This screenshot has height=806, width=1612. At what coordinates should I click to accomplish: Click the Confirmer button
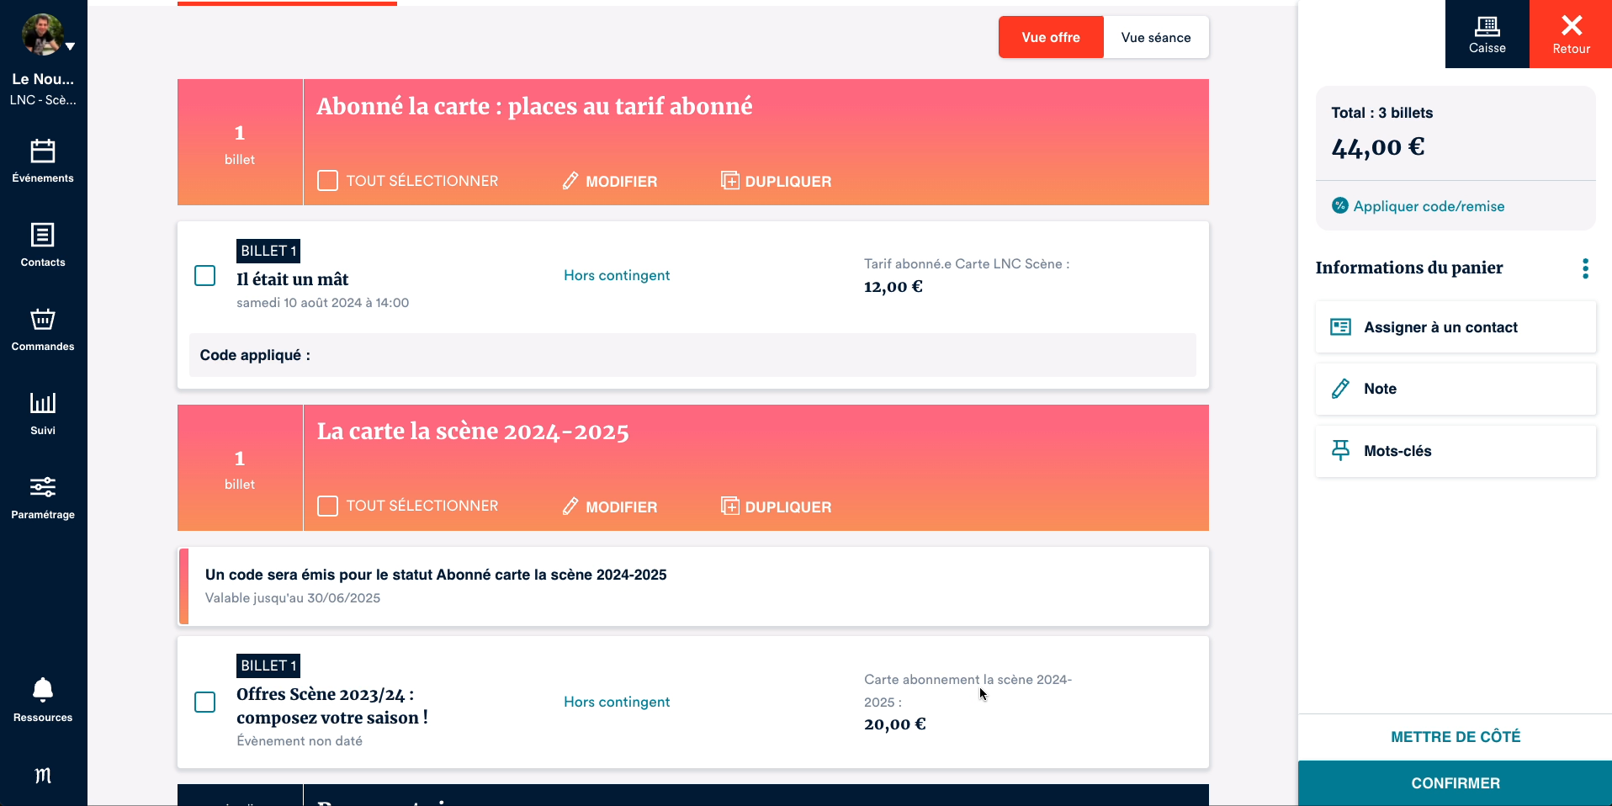[1455, 783]
